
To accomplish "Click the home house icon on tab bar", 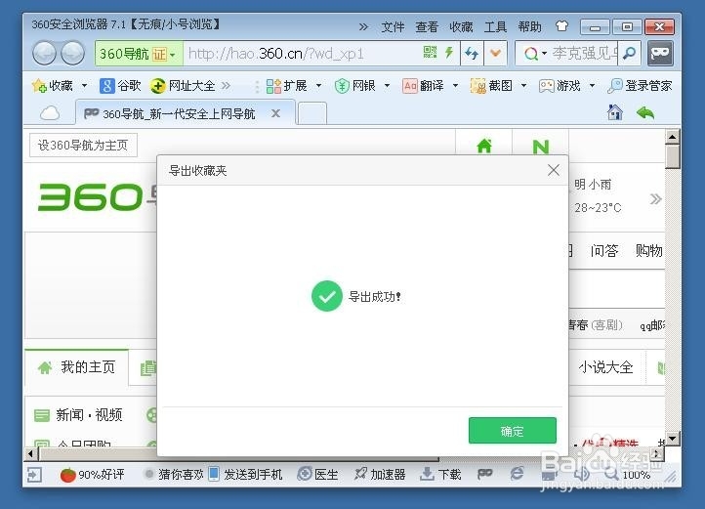I will [614, 112].
